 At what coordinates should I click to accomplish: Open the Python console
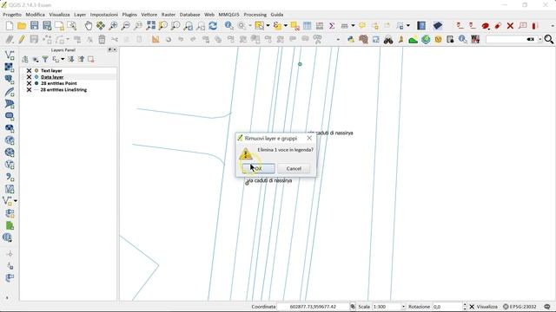[351, 39]
